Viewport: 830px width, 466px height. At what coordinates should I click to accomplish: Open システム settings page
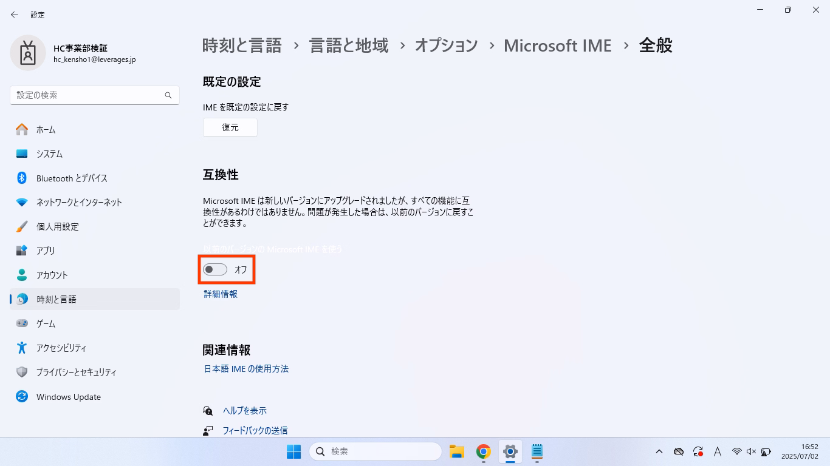tap(95, 154)
